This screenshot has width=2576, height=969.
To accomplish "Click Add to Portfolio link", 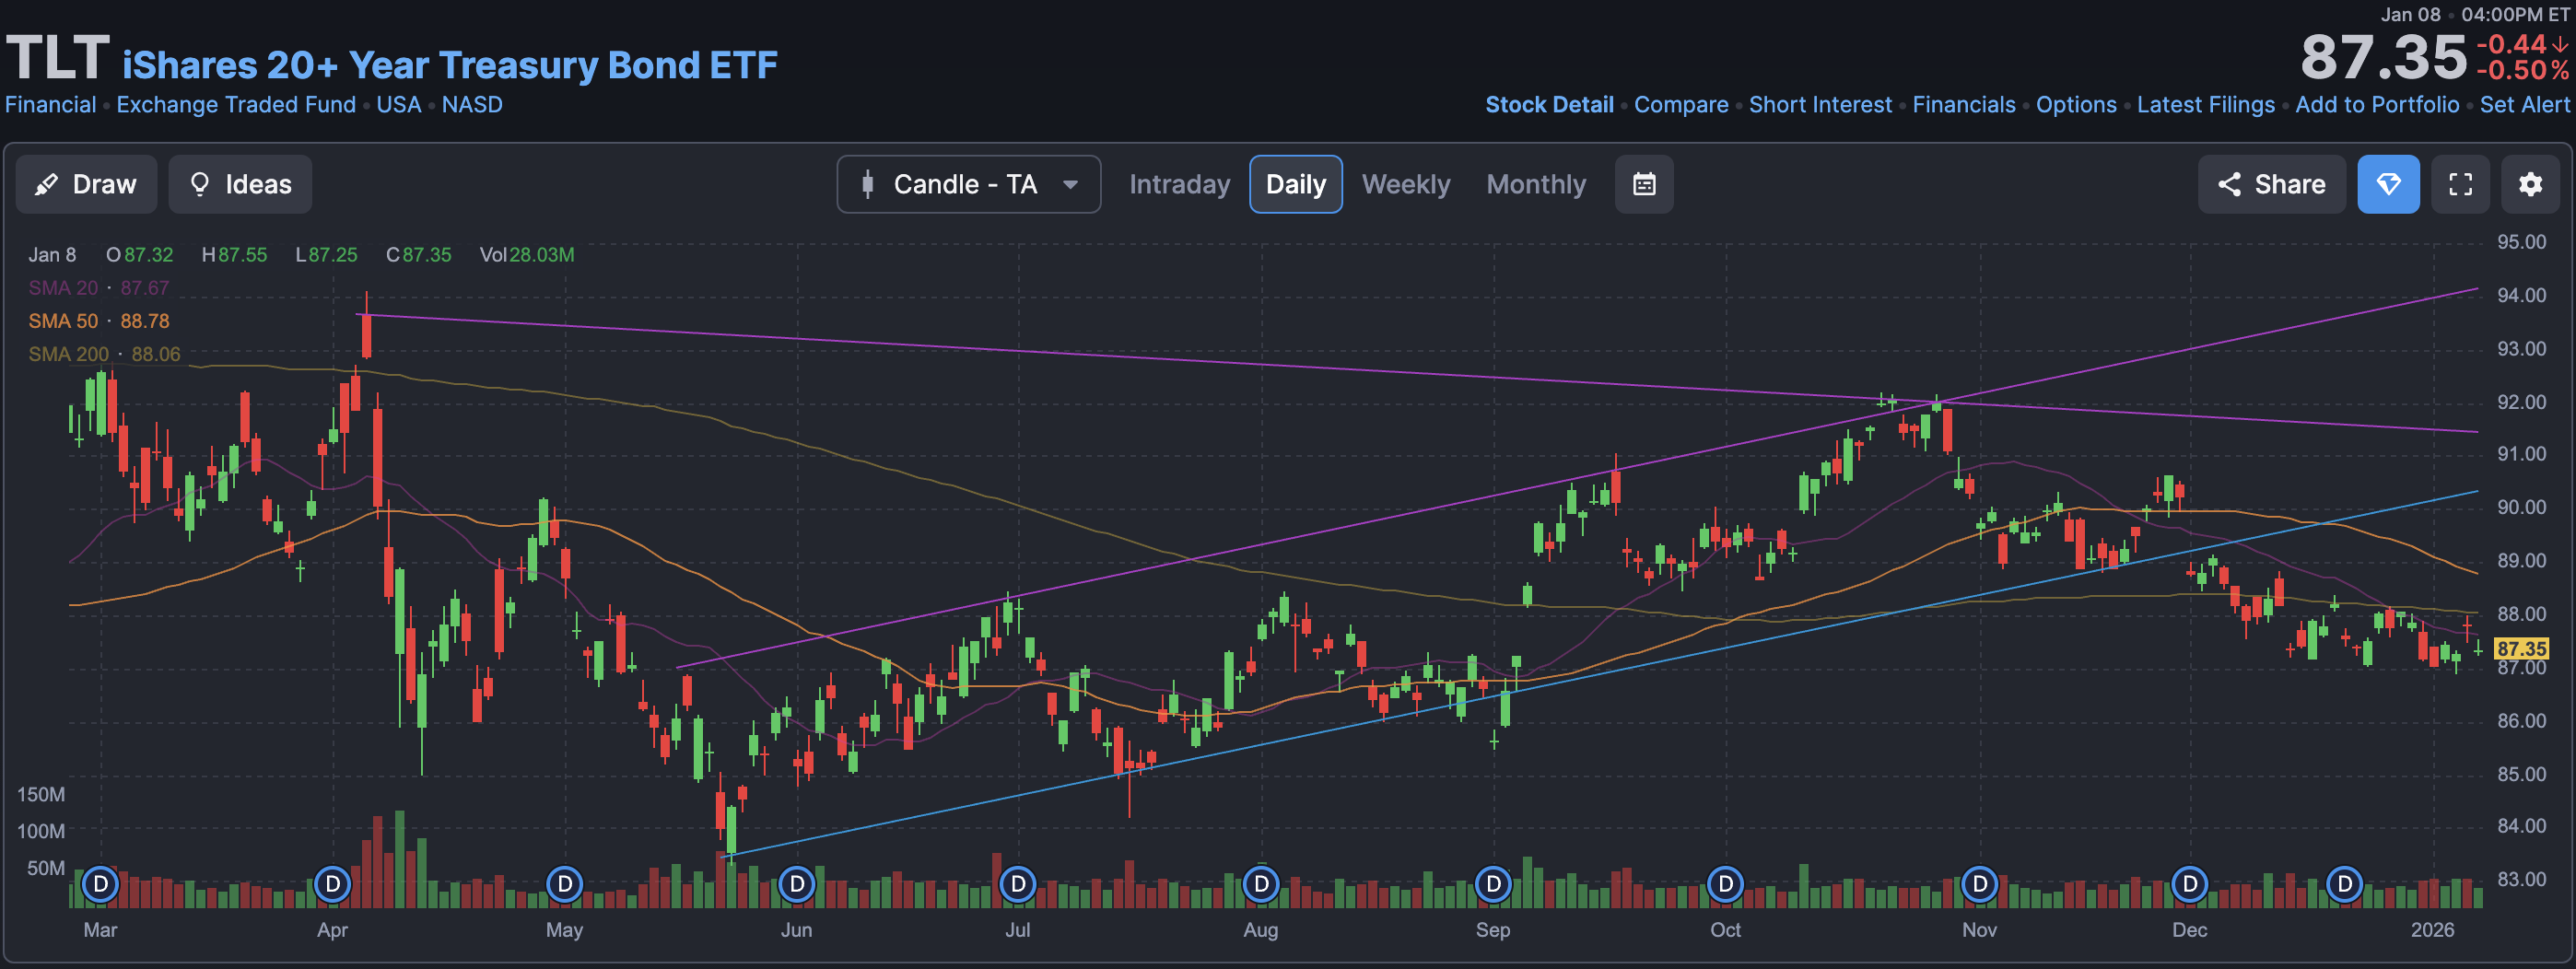I will tap(2377, 105).
